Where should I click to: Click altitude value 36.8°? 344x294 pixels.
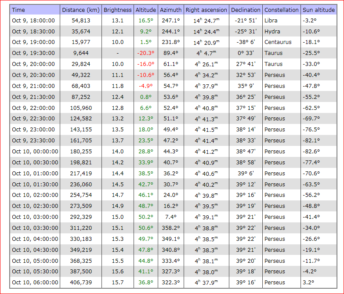[146, 282]
